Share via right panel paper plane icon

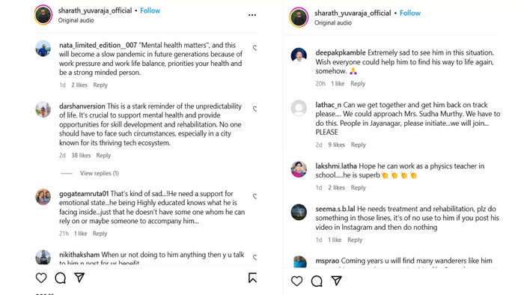[x=336, y=281]
